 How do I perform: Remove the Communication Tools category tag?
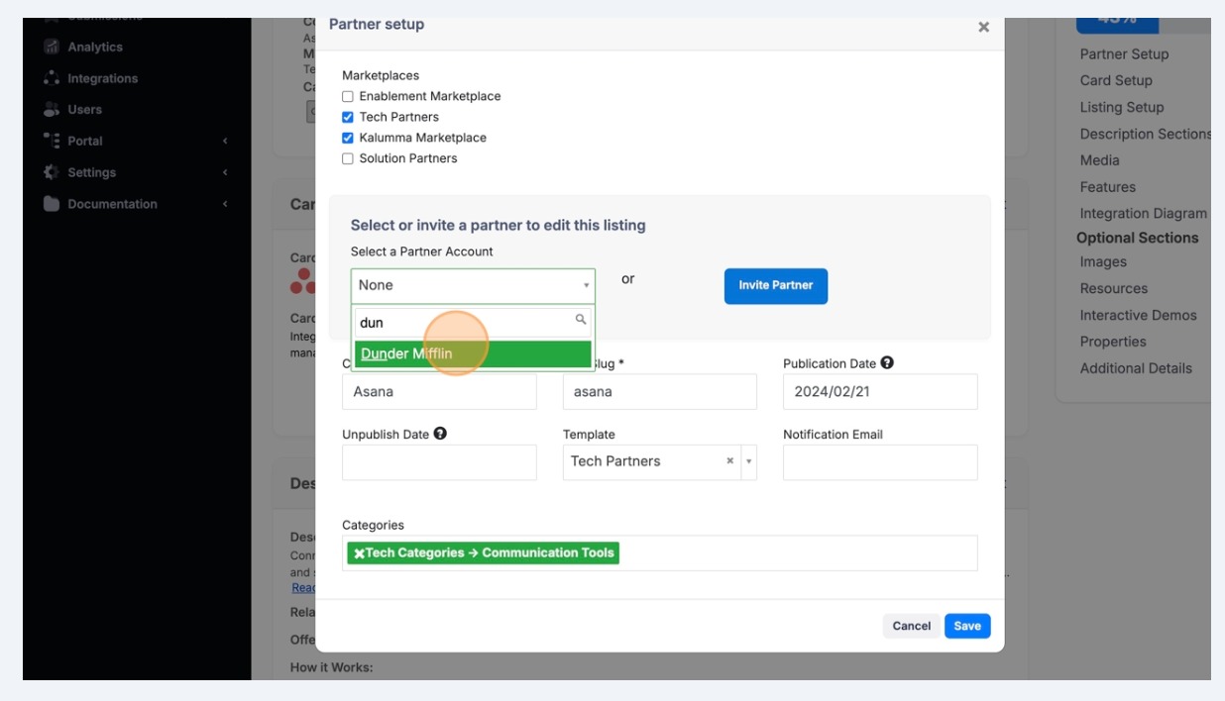click(359, 553)
